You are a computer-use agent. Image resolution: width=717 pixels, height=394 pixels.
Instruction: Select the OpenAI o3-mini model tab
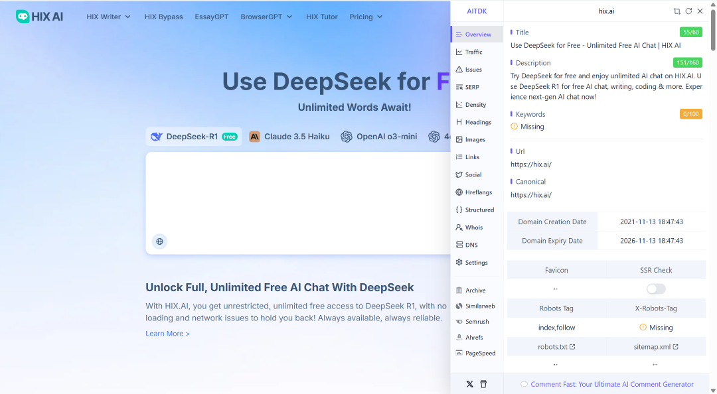tap(379, 137)
